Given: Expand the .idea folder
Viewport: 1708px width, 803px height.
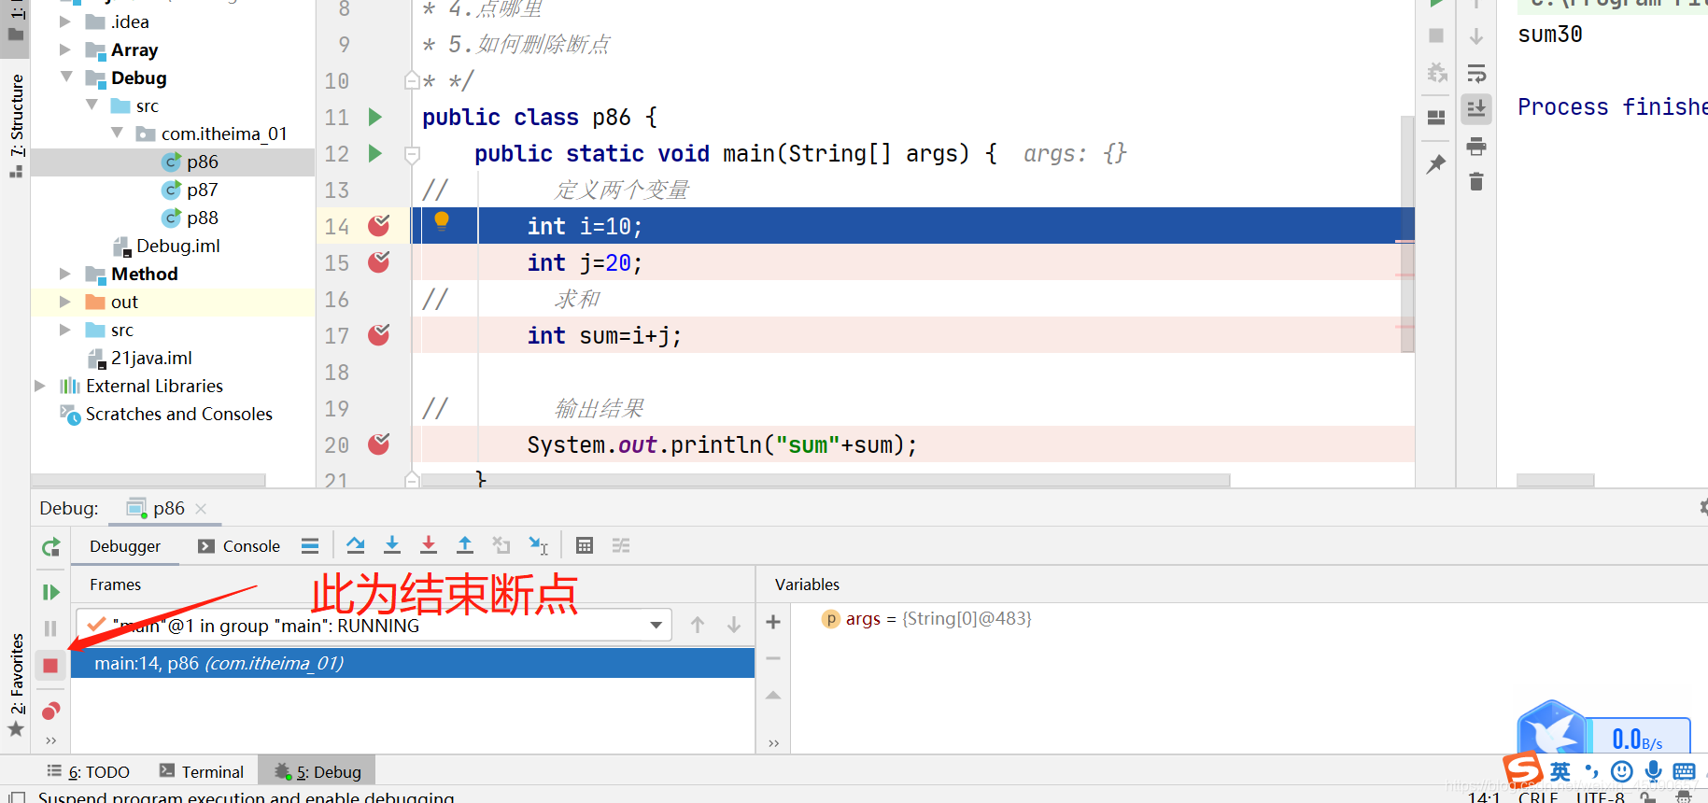Looking at the screenshot, I should pos(64,21).
